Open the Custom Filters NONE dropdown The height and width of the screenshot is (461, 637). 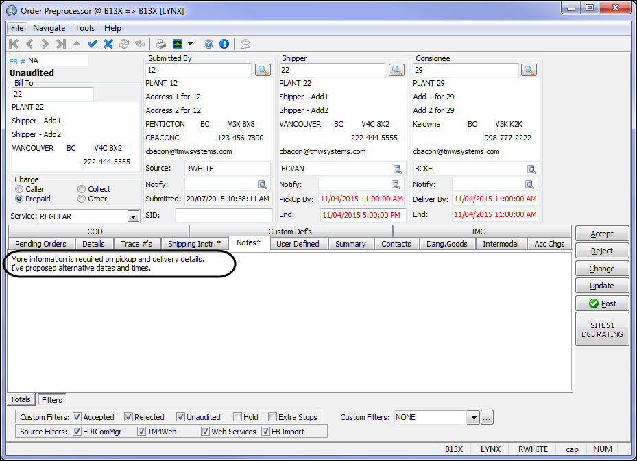472,417
